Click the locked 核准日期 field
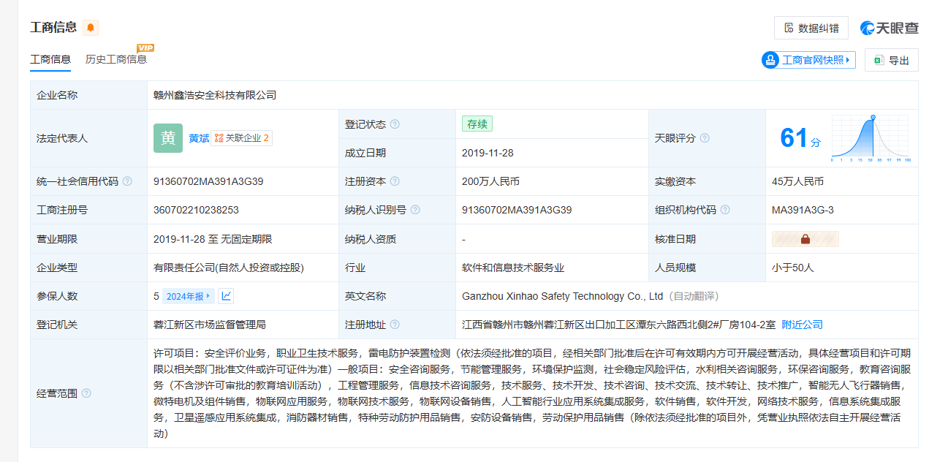 pyautogui.click(x=805, y=239)
